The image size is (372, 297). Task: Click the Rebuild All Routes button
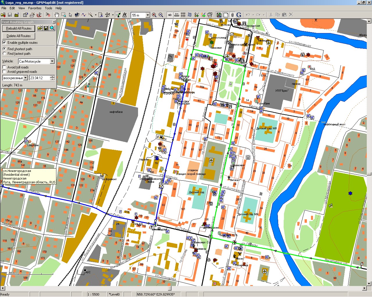click(x=19, y=28)
